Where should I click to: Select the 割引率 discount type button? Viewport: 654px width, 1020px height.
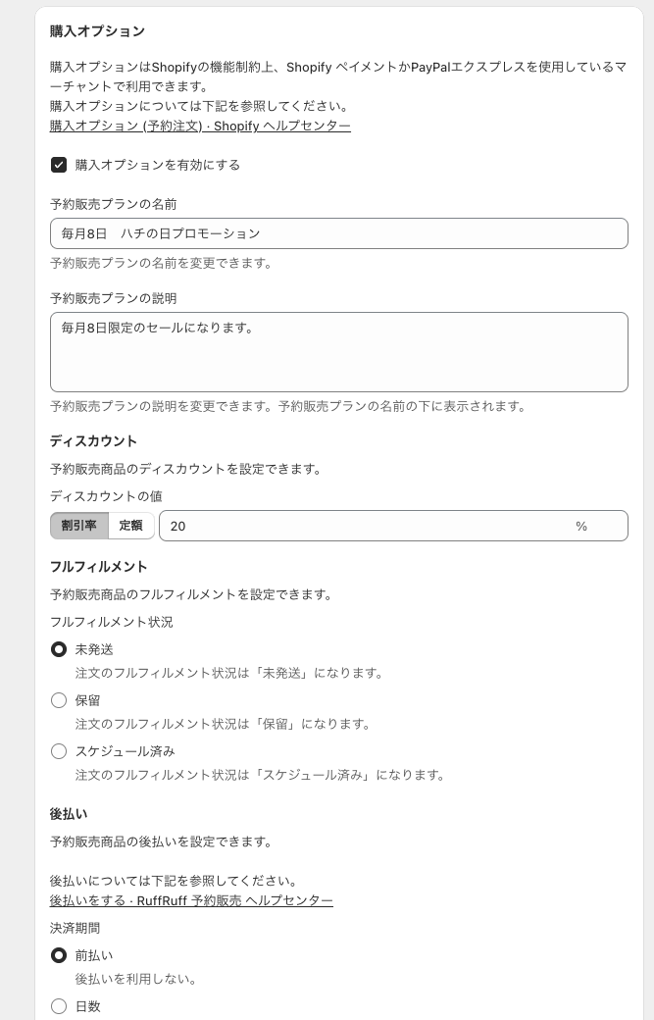79,526
